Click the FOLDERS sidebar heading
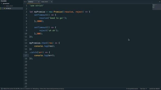The width and height of the screenshot is (161, 90). (4, 1)
